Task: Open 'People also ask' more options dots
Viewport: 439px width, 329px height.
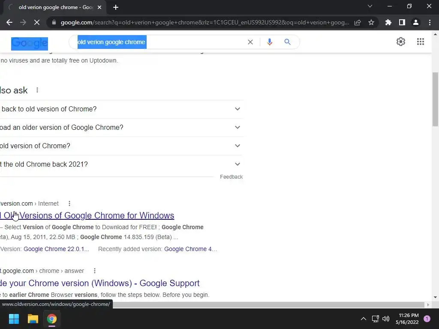Action: pyautogui.click(x=37, y=90)
